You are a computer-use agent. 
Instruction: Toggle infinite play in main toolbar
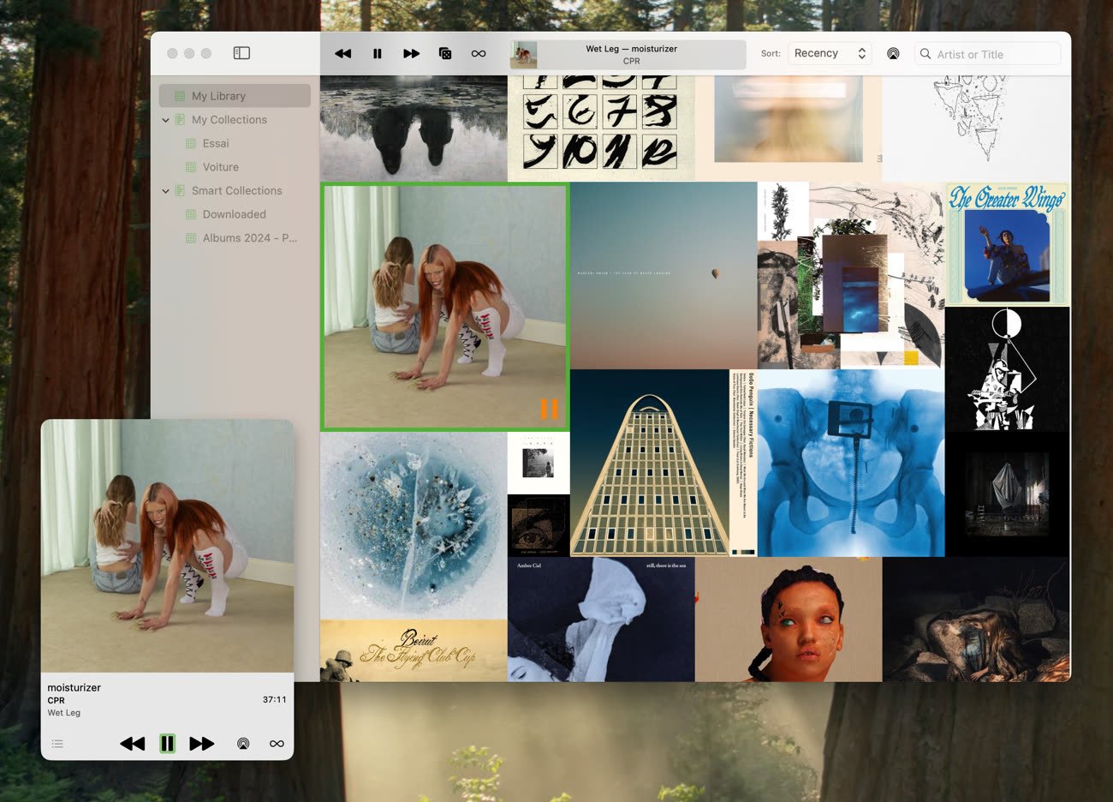click(x=479, y=54)
